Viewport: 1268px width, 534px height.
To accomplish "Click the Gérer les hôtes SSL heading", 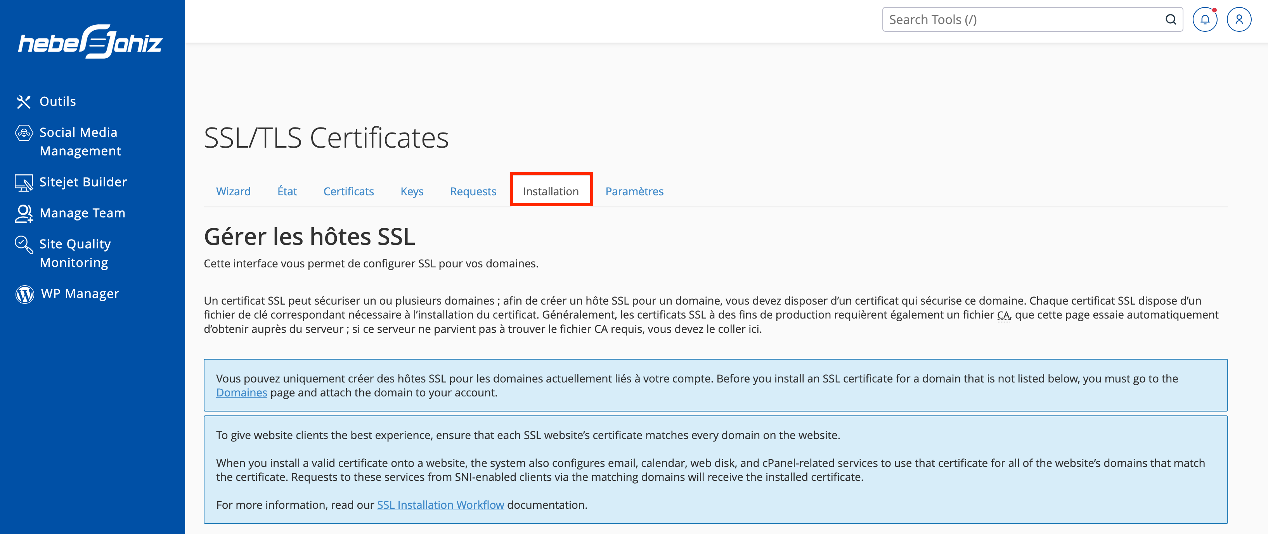I will pos(310,236).
